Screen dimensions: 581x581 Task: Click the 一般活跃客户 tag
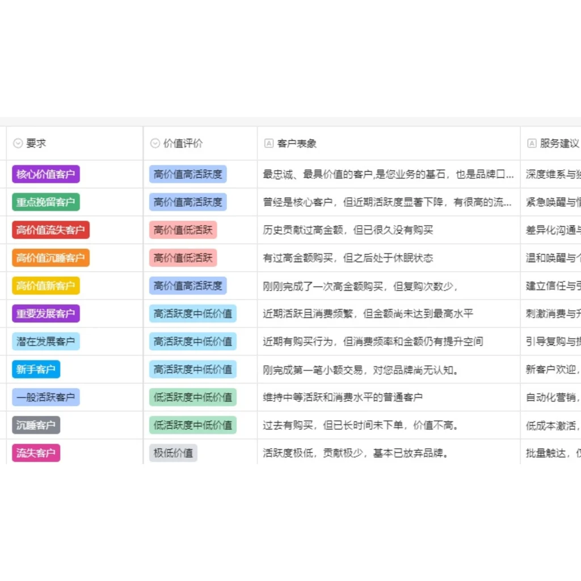pyautogui.click(x=46, y=397)
